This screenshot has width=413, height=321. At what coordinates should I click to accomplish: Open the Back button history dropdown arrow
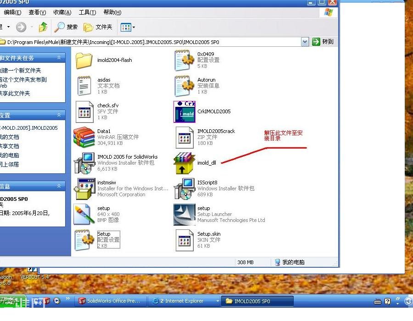(8, 27)
